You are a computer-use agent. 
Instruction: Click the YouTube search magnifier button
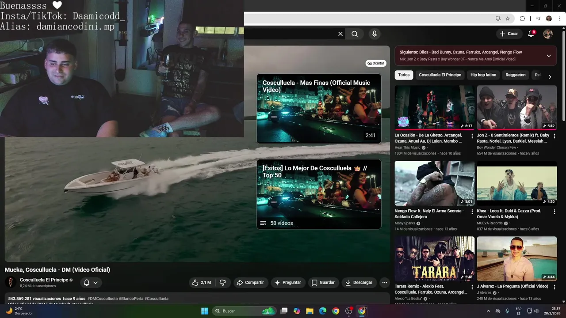tap(355, 34)
